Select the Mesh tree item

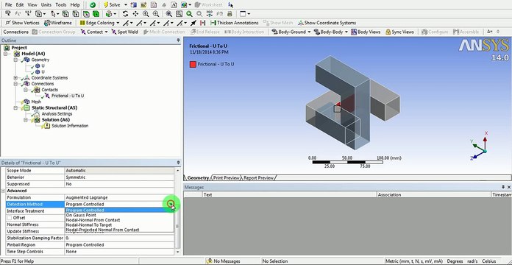36,102
